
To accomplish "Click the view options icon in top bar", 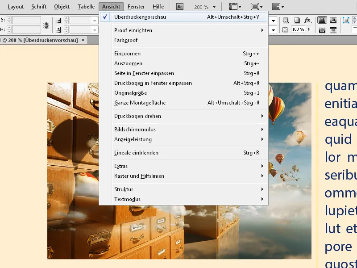I will click(x=233, y=7).
